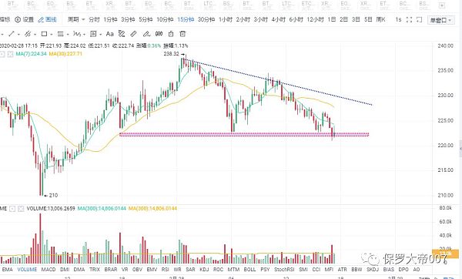Select the wave pattern drawing tool

pos(76,34)
